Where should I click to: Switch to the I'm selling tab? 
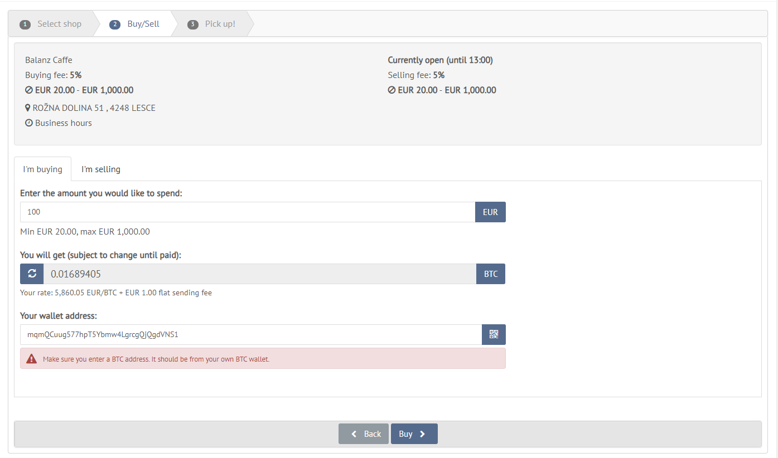pyautogui.click(x=101, y=169)
